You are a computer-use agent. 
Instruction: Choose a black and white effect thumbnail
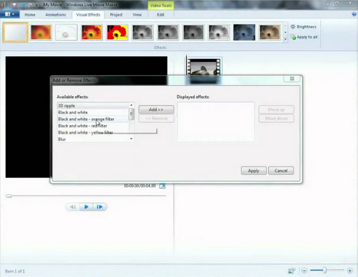click(142, 33)
